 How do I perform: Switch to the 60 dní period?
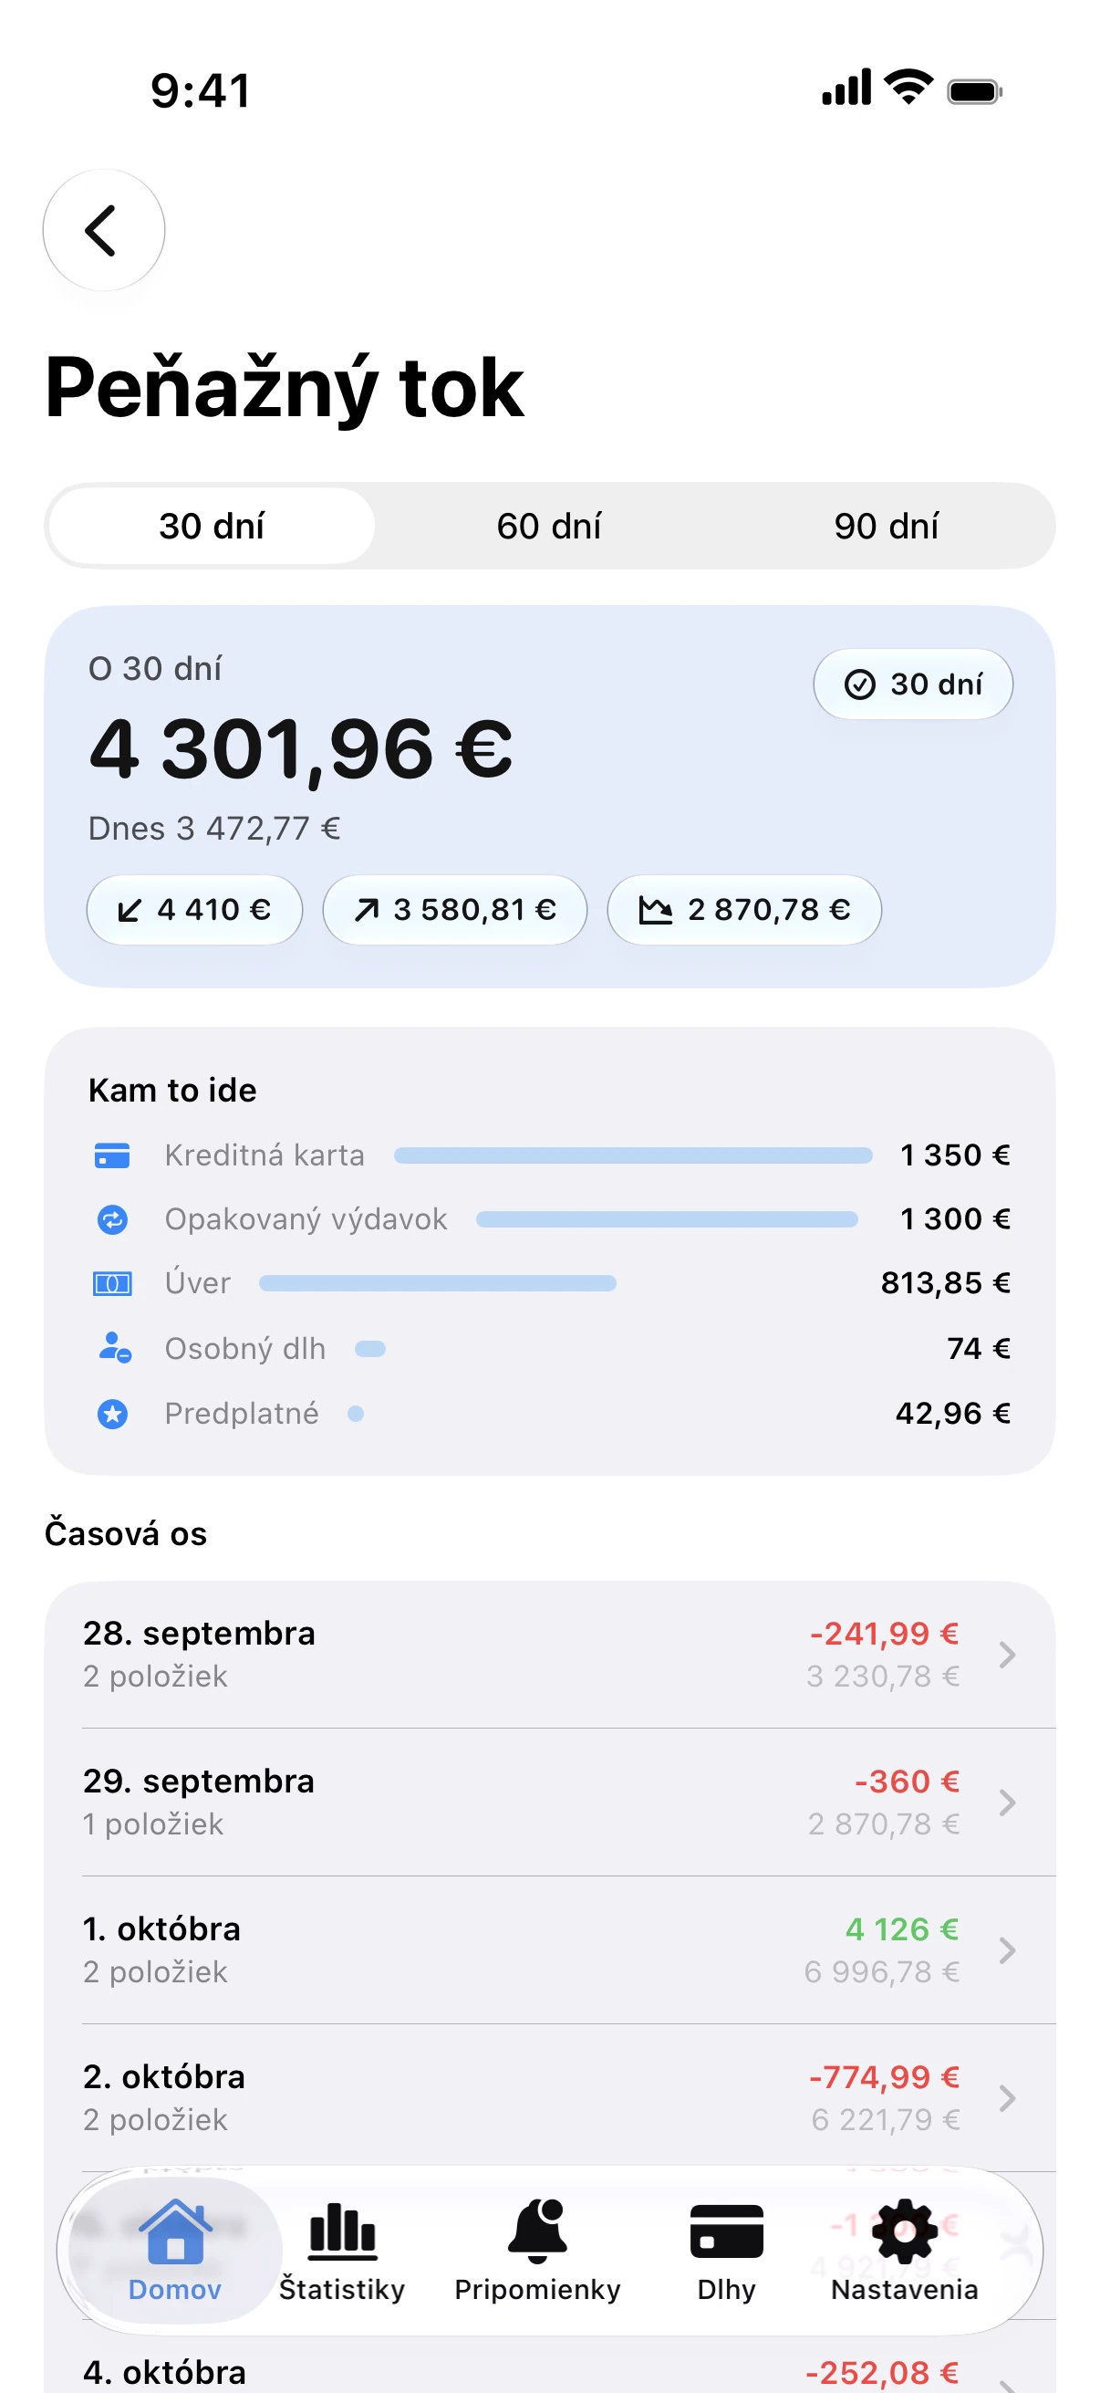[548, 526]
